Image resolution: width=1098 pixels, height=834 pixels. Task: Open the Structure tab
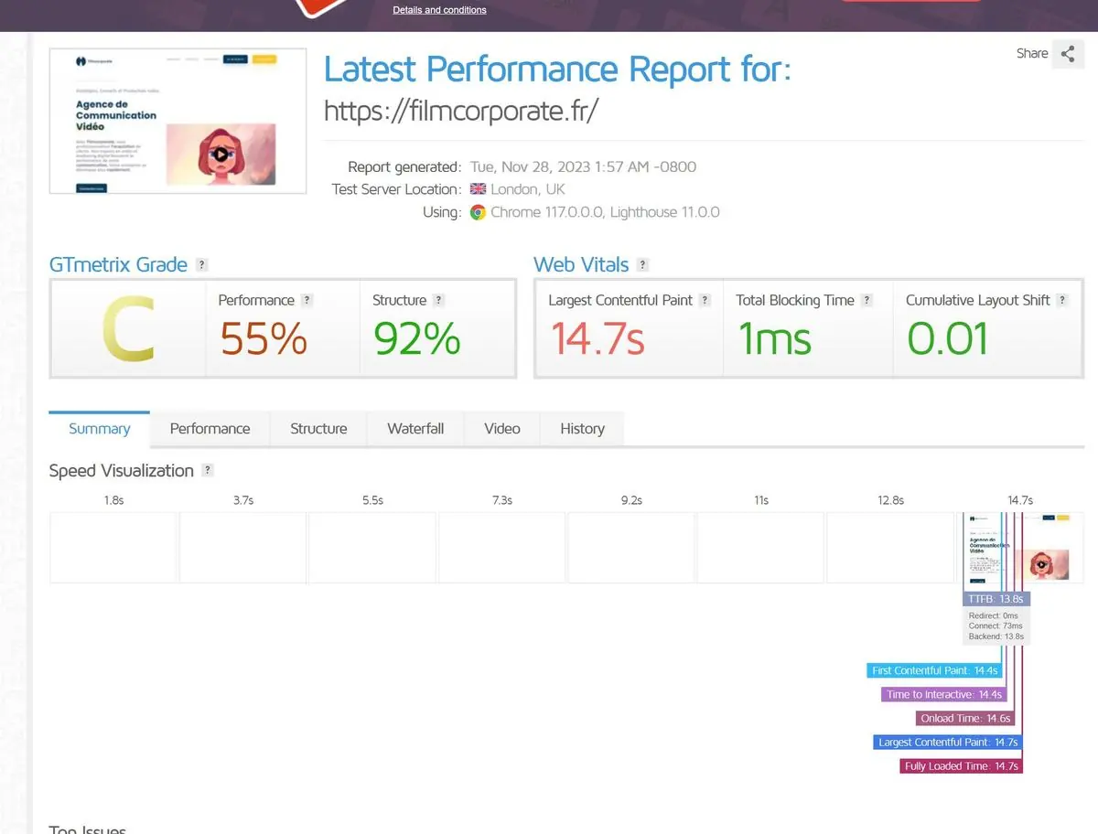[318, 428]
